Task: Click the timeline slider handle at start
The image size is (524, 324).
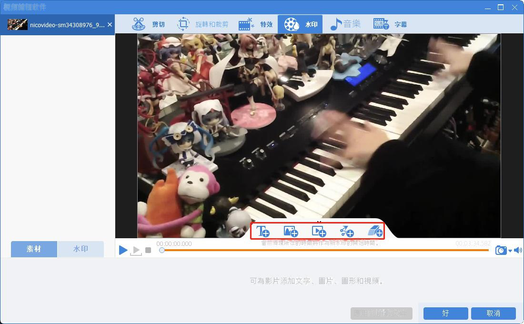Action: 162,250
